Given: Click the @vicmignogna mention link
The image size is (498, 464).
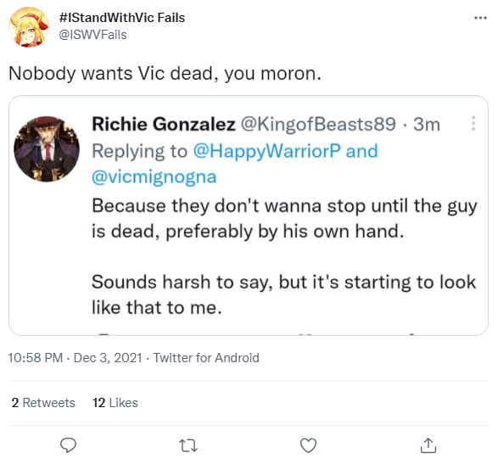Looking at the screenshot, I should pyautogui.click(x=154, y=177).
